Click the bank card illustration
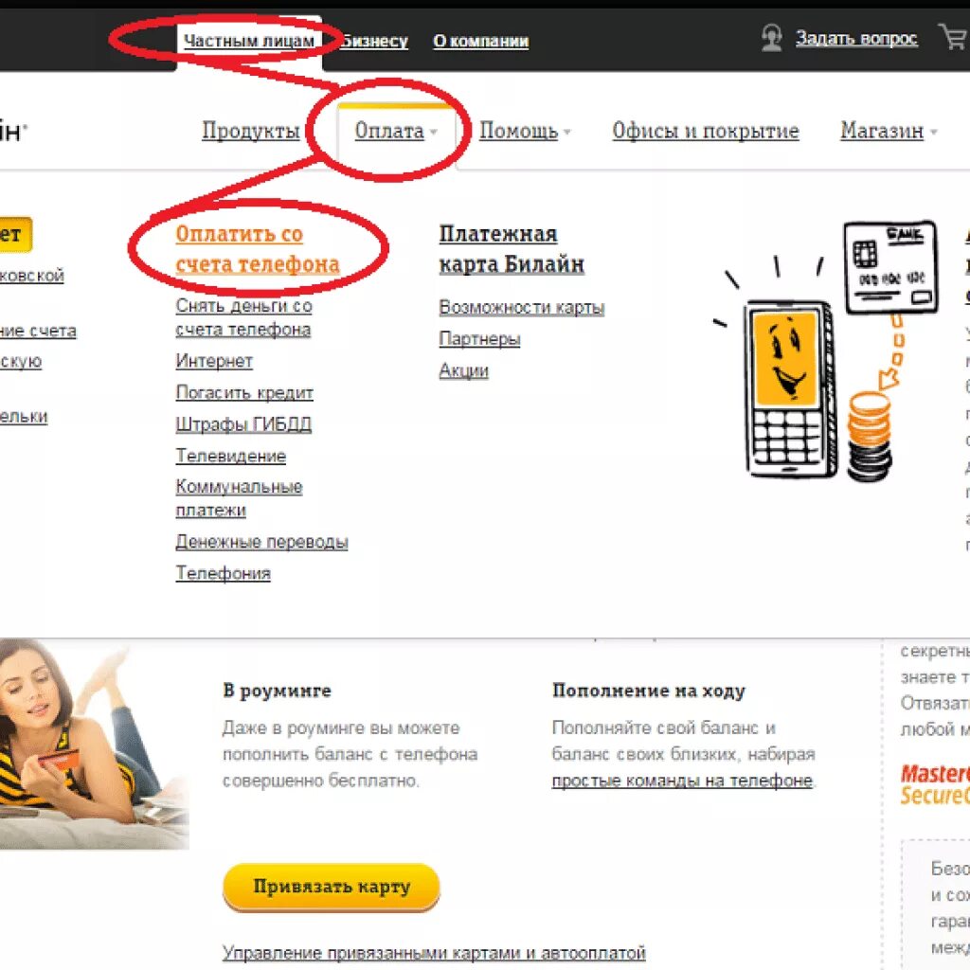970x970 pixels. tap(890, 266)
